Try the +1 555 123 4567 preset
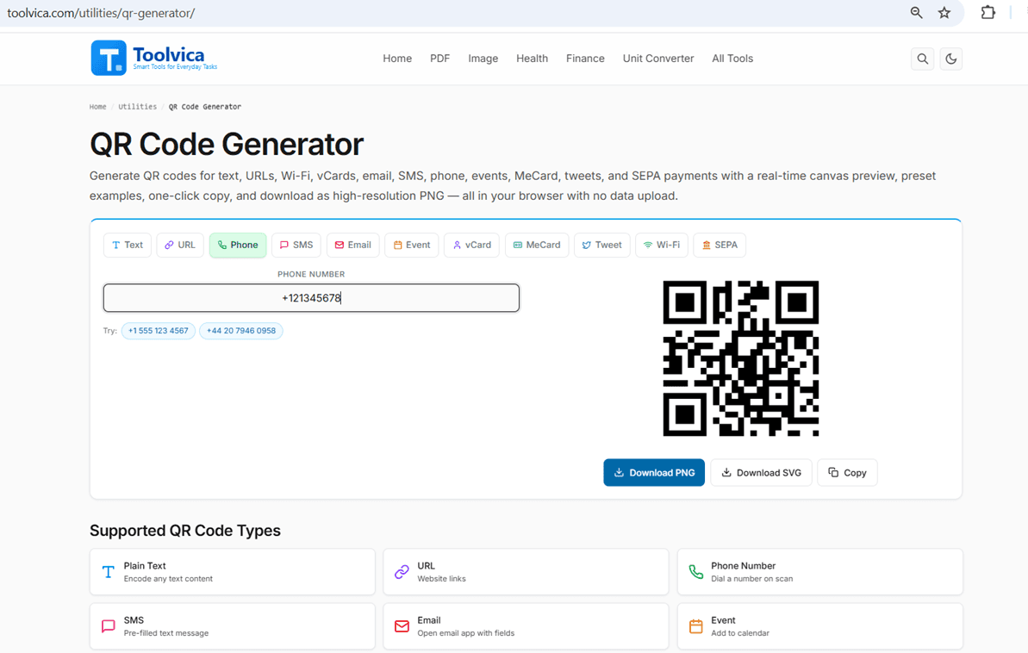Screen dimensions: 1028x653 158,331
